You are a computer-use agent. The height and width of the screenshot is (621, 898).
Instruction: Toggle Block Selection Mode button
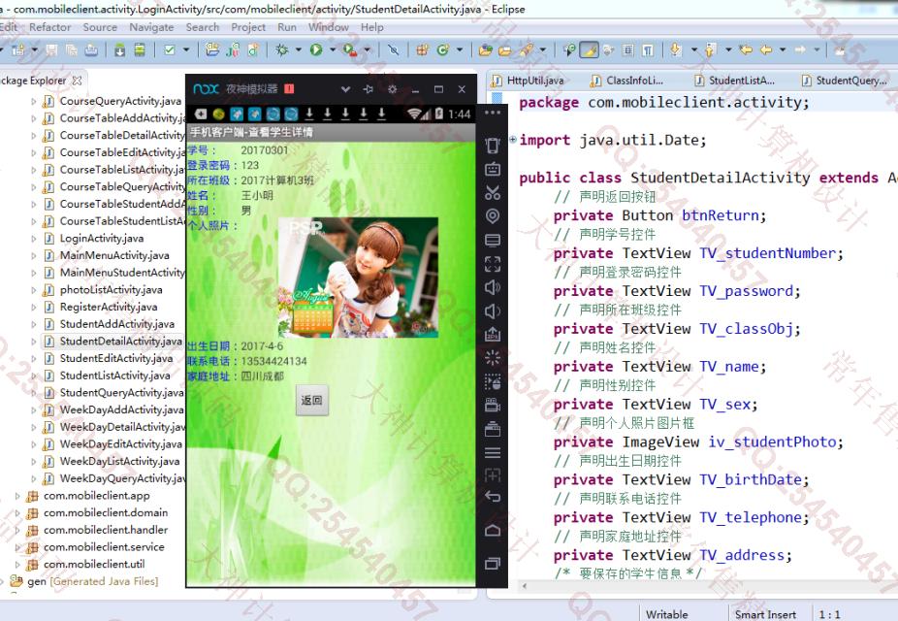click(x=628, y=50)
